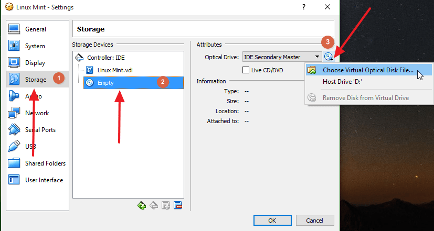Click the Audio speaker icon
Screen dimensions: 434x231
pos(14,96)
